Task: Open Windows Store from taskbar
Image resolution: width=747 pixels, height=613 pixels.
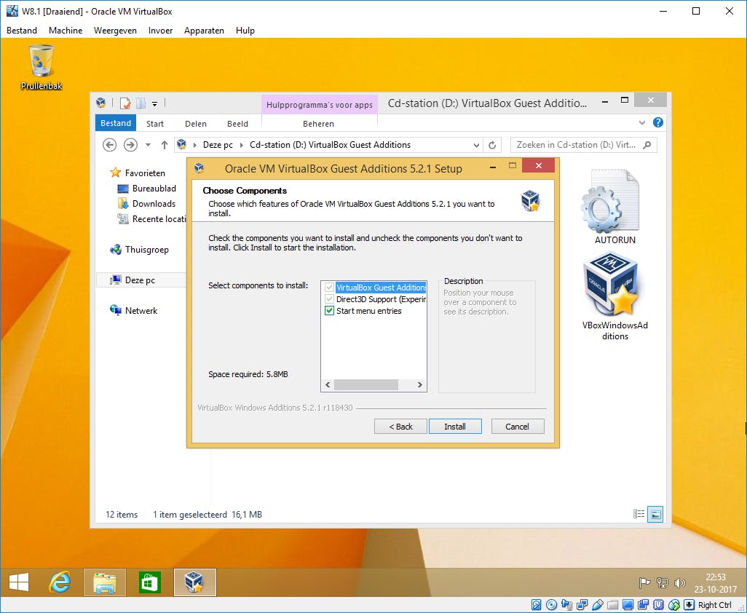Action: (x=149, y=582)
